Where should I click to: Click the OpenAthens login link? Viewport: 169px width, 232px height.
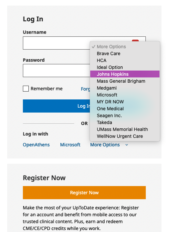pyautogui.click(x=36, y=145)
